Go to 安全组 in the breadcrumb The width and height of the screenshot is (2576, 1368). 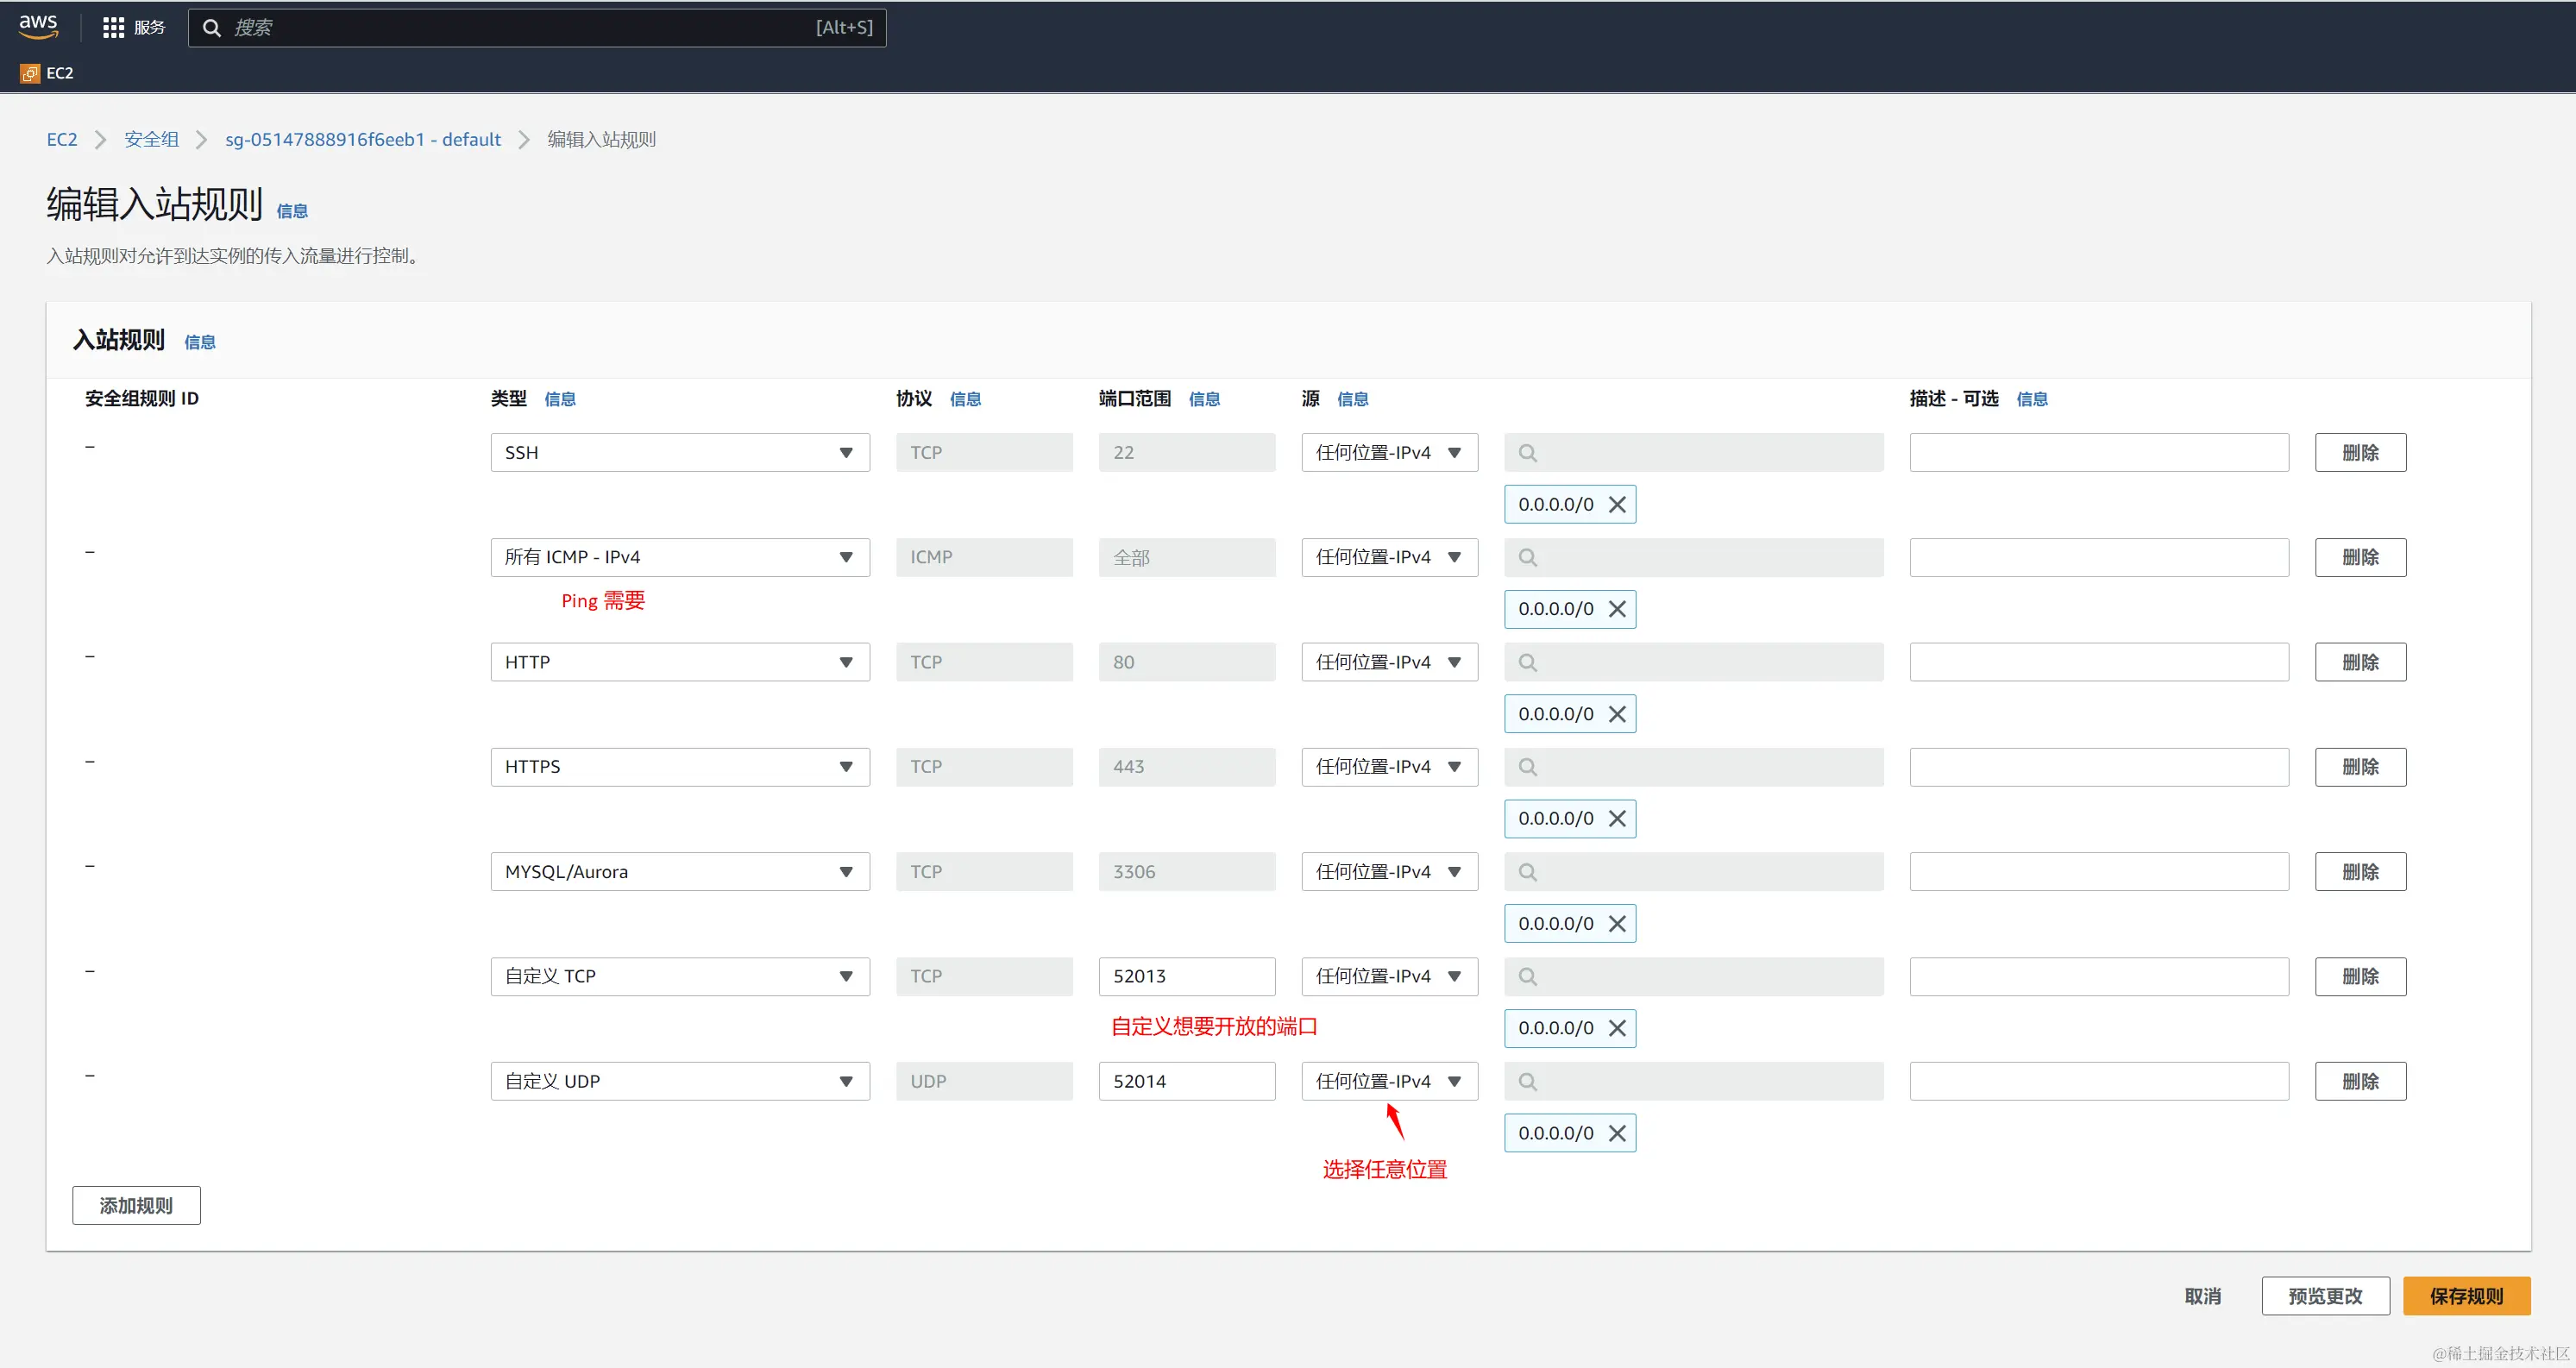151,140
